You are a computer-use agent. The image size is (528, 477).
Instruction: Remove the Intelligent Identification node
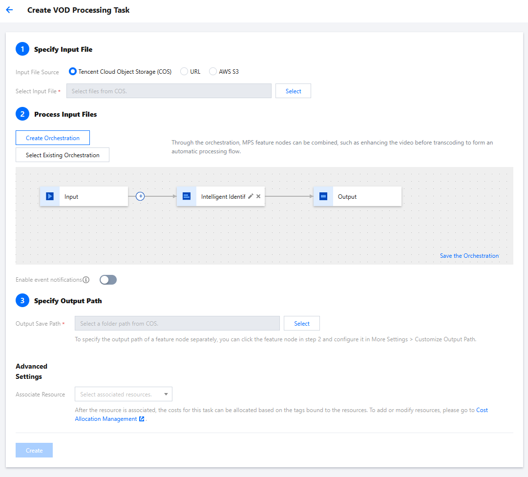click(258, 196)
